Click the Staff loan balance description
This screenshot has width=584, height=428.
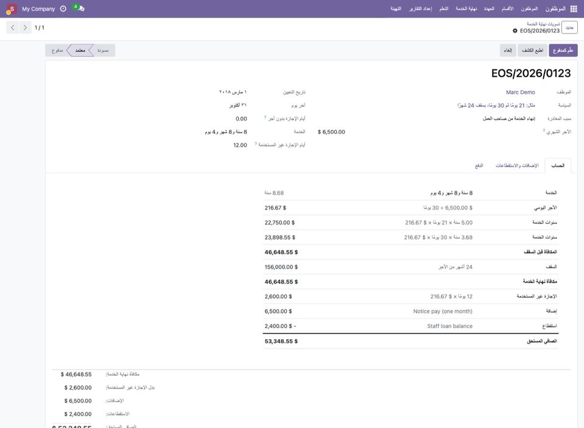point(449,326)
